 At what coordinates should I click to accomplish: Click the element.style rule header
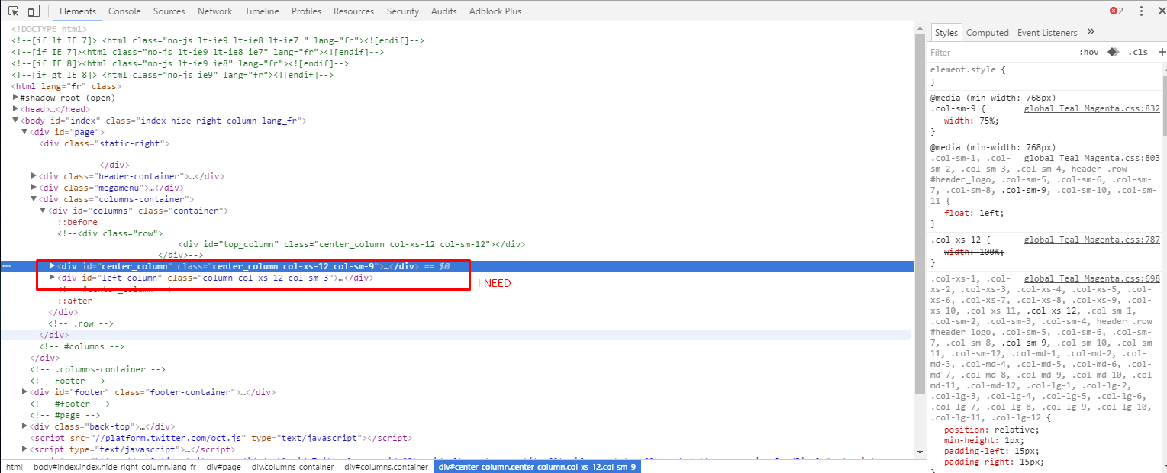pyautogui.click(x=968, y=69)
